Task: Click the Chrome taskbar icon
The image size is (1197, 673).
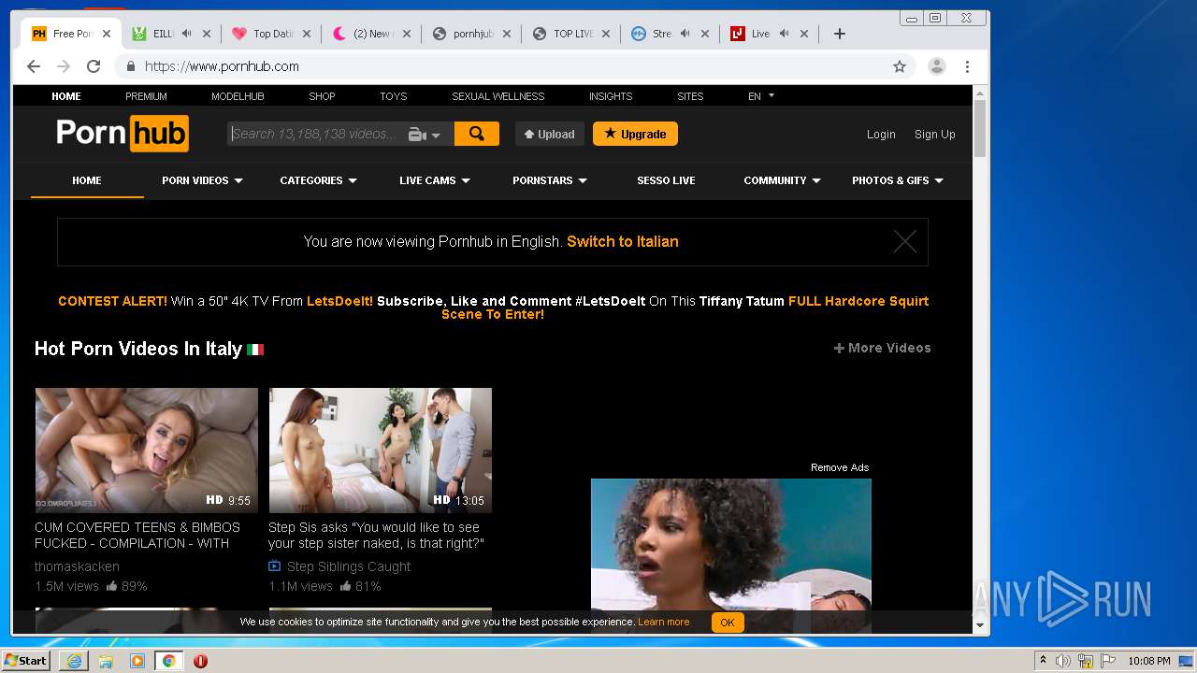Action: [x=168, y=661]
